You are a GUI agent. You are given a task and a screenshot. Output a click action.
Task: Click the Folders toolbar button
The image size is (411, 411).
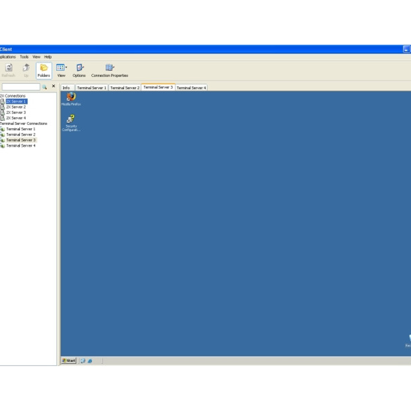44,71
